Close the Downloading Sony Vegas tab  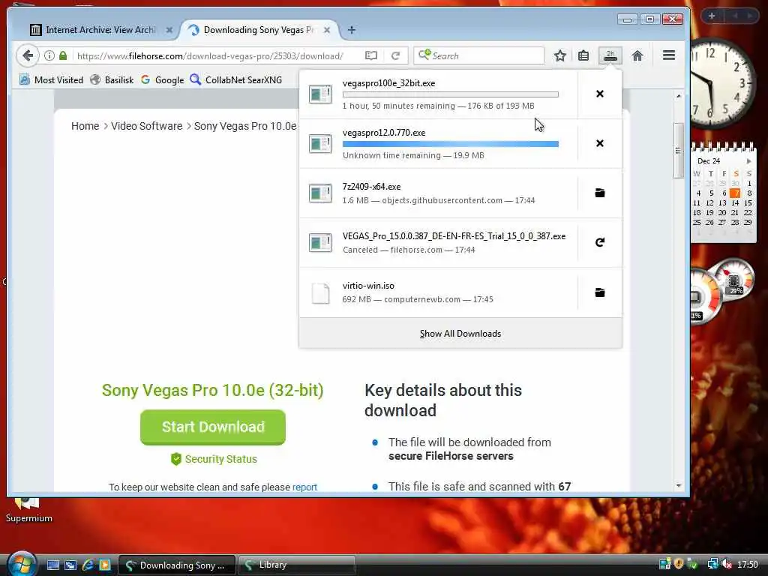click(x=327, y=30)
